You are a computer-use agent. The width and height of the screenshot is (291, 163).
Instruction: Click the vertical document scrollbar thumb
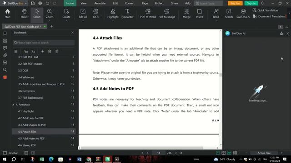221,75
